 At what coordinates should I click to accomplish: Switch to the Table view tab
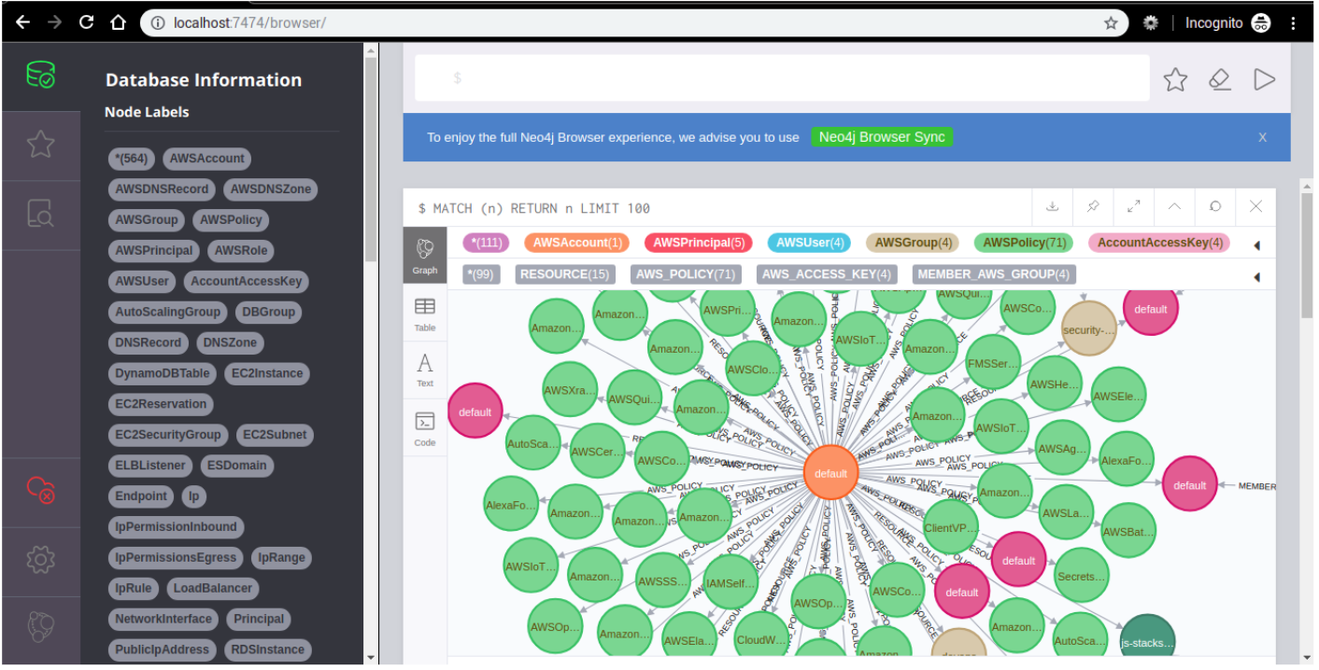(x=425, y=314)
